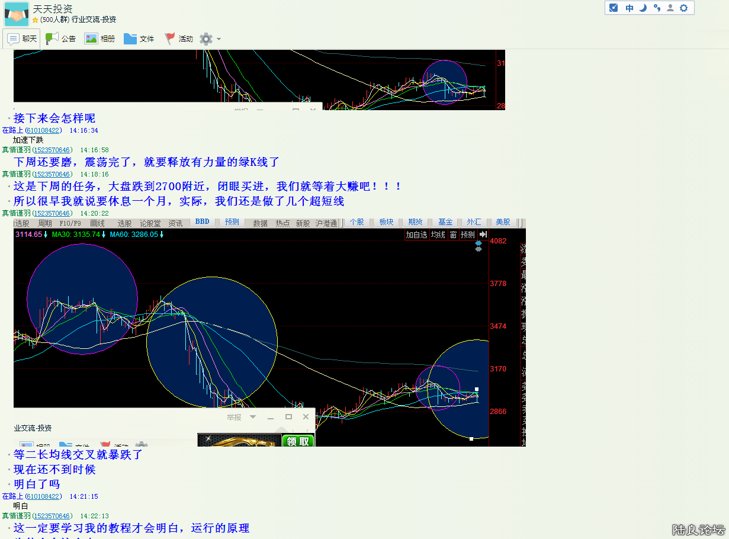Screen dimensions: 729x539
Task: Click the green 领取 button
Action: point(298,441)
